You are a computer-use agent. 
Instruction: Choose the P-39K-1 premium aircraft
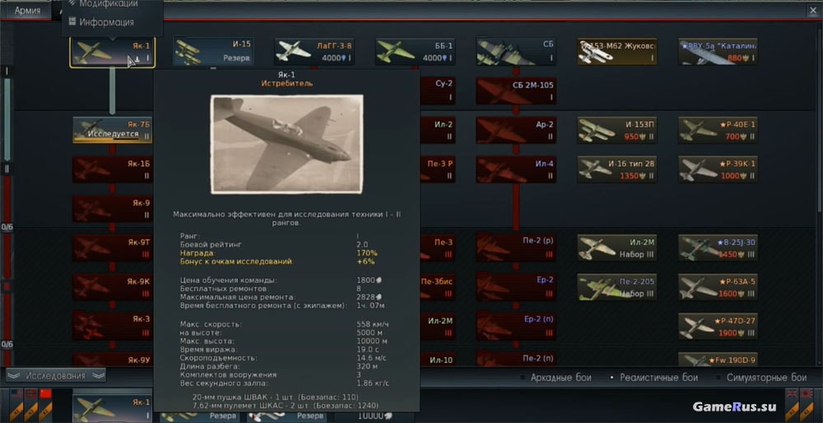(x=718, y=169)
